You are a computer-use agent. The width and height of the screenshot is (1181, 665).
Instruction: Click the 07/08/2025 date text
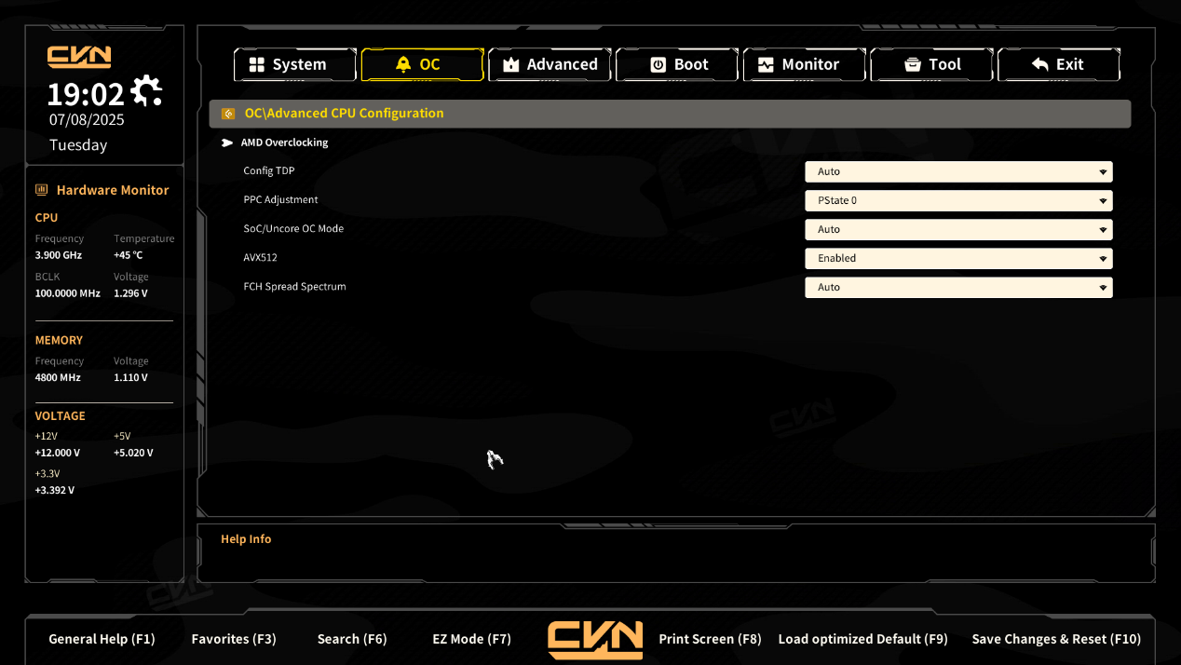tap(87, 120)
